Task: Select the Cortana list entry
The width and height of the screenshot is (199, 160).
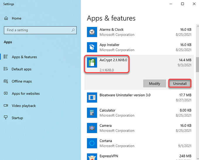Action: click(139, 143)
